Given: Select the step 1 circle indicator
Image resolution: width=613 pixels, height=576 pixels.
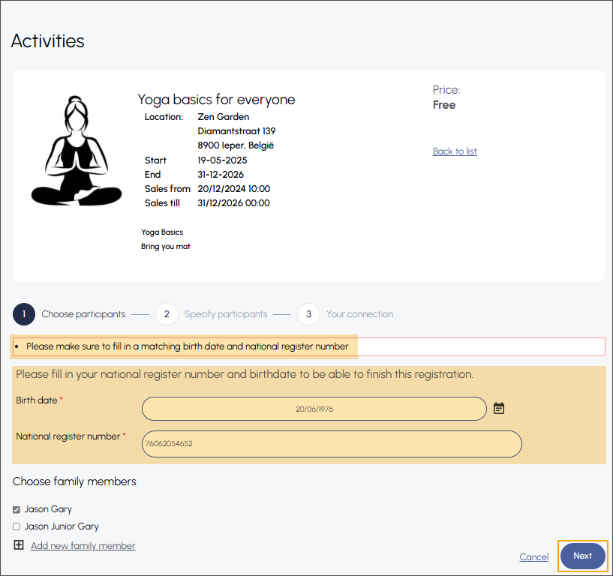Looking at the screenshot, I should [x=24, y=314].
